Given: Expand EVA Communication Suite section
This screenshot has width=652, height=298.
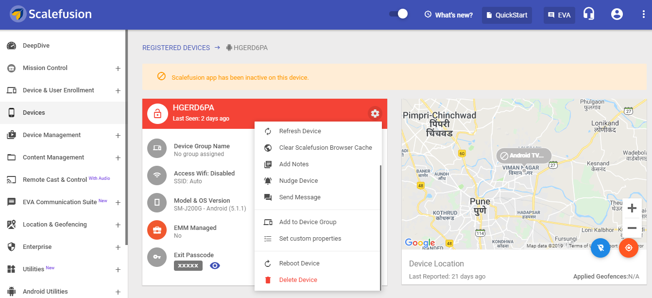Looking at the screenshot, I should pyautogui.click(x=118, y=203).
